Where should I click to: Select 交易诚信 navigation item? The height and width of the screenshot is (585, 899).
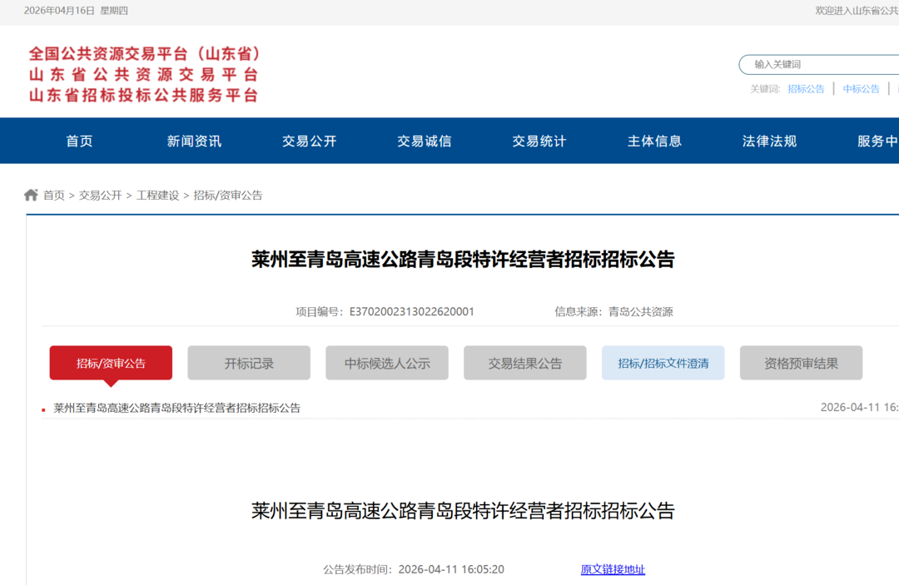coord(424,141)
